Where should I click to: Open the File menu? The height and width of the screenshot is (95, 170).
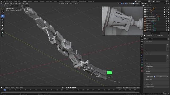click(x=4, y=1)
